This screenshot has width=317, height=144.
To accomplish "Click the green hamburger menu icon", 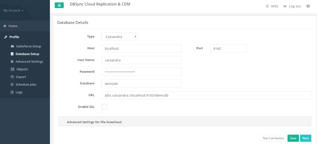I will click(x=59, y=5).
